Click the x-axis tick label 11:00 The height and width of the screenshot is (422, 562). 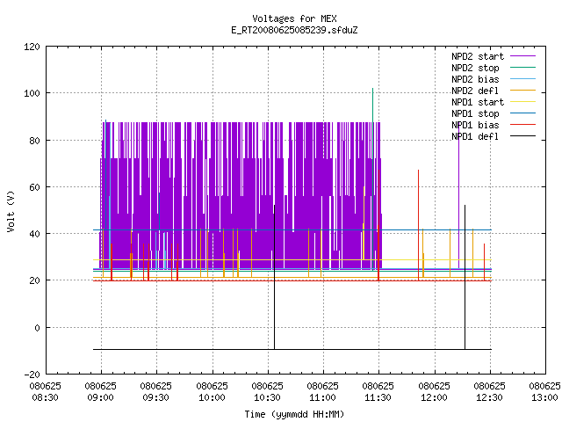(322, 397)
